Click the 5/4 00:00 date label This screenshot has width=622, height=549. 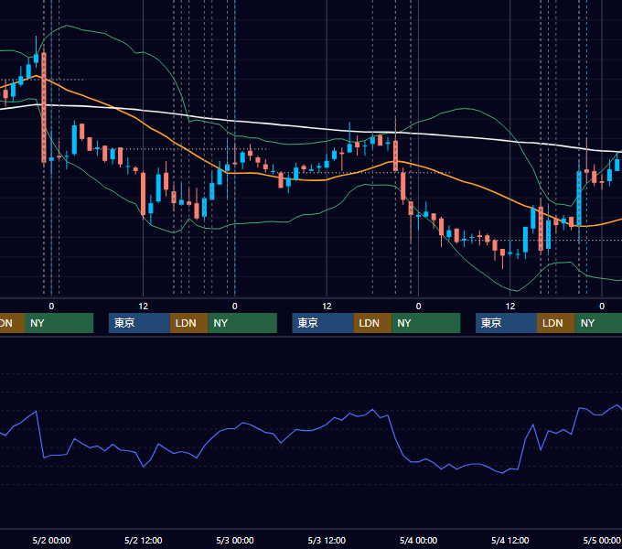click(418, 540)
